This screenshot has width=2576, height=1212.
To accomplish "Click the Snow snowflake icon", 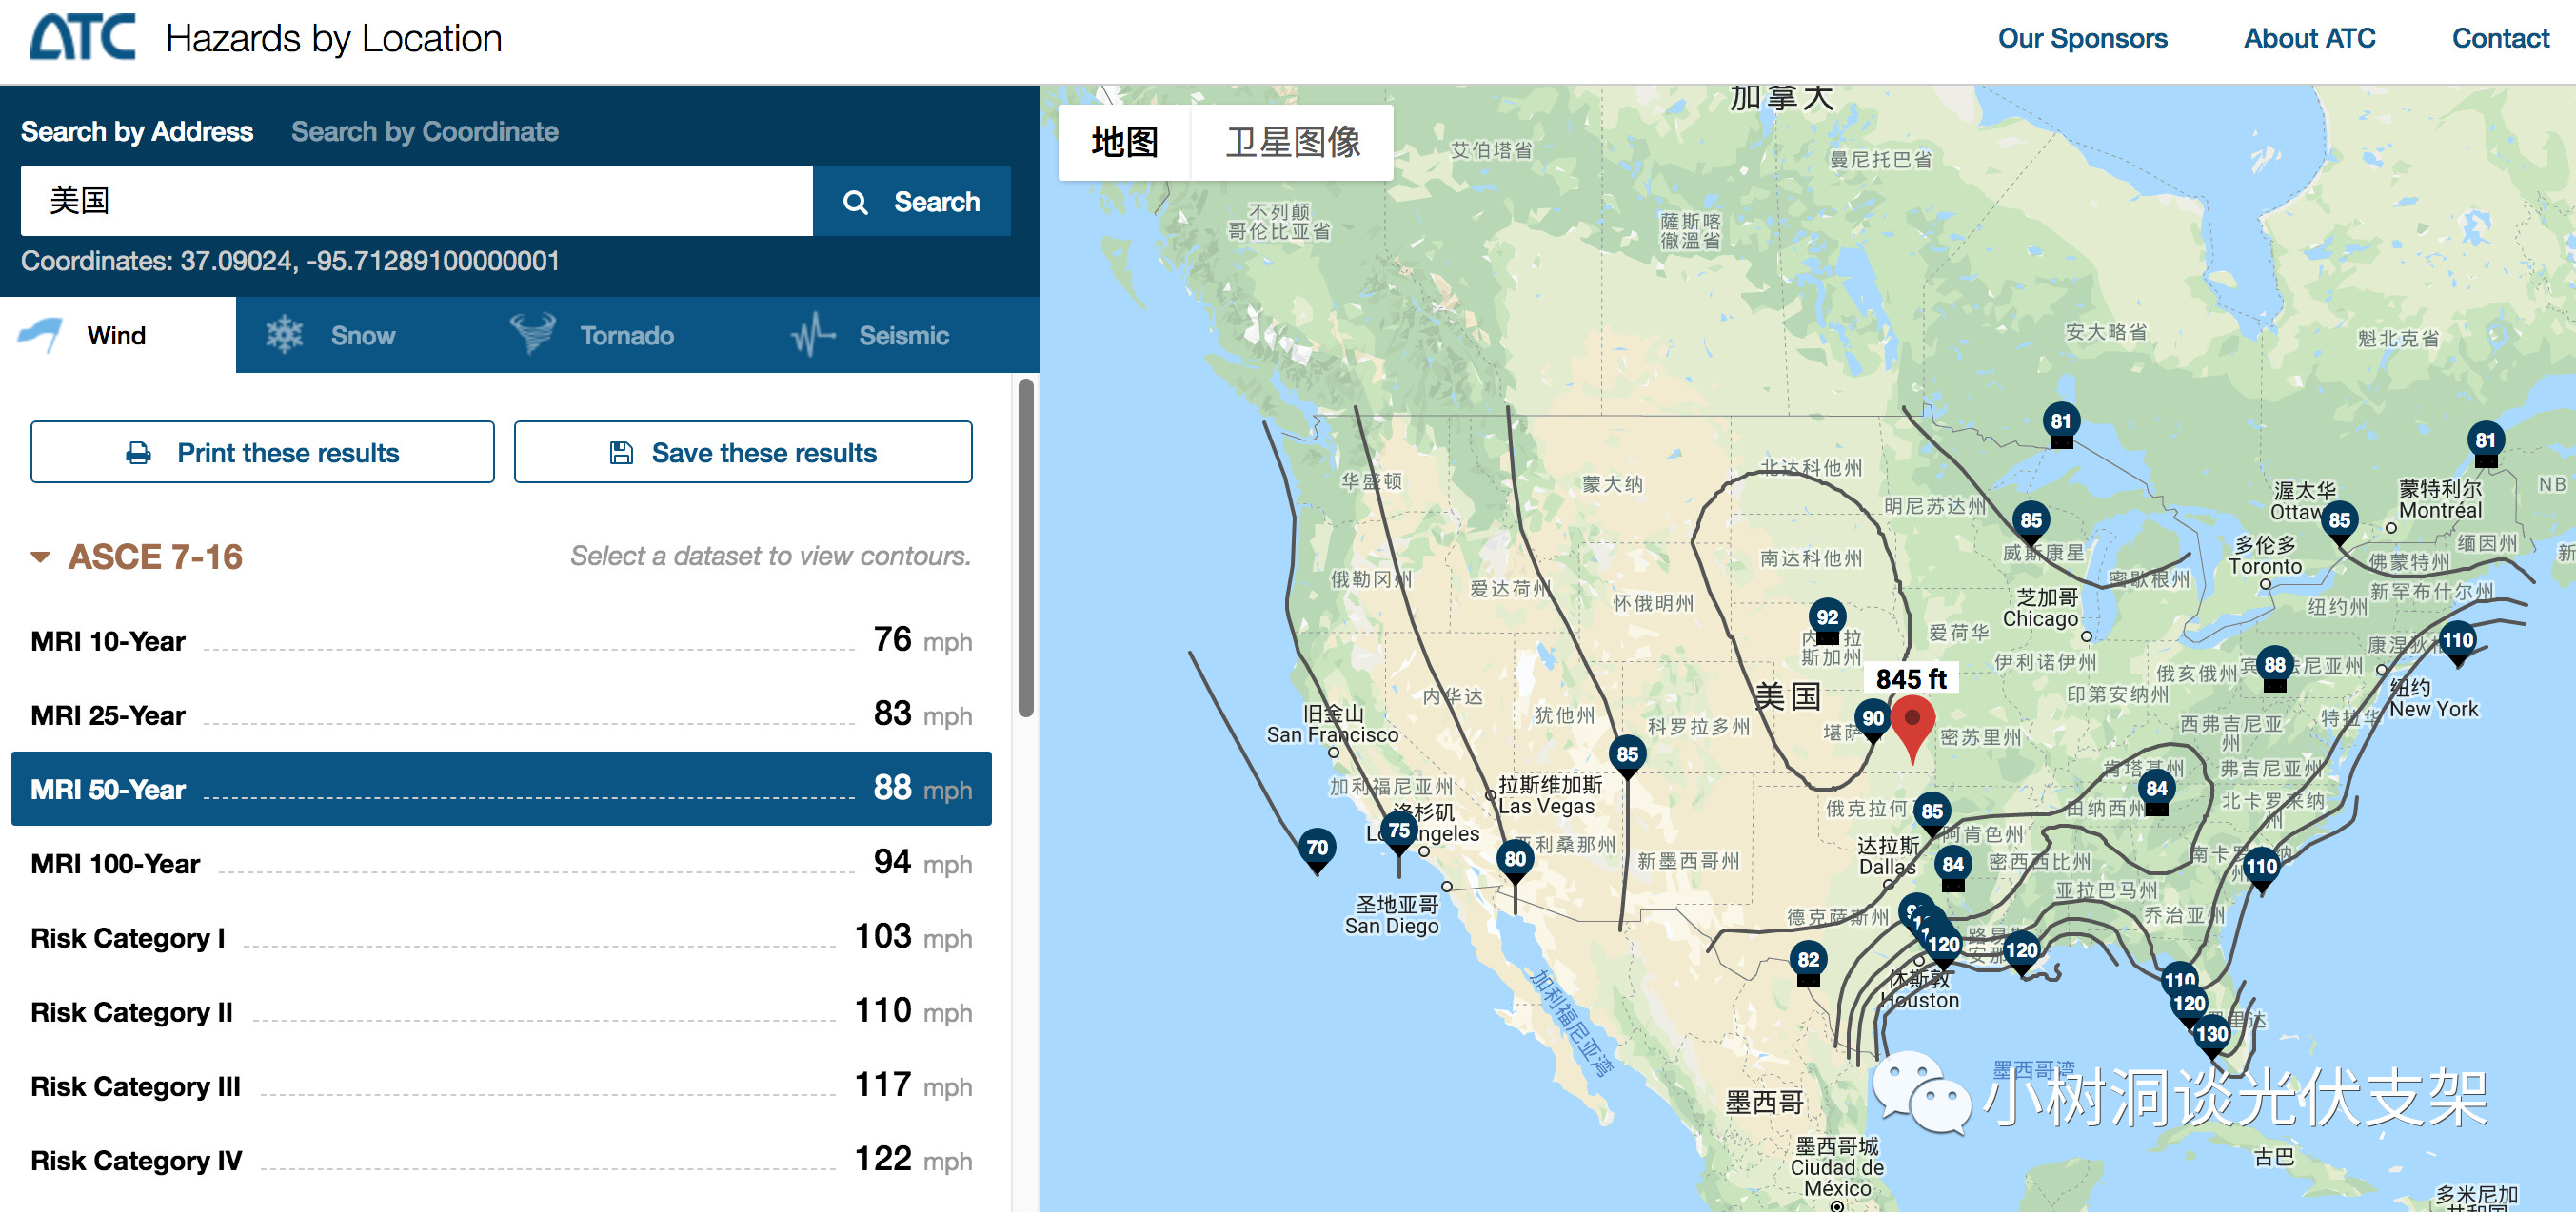I will [x=284, y=335].
